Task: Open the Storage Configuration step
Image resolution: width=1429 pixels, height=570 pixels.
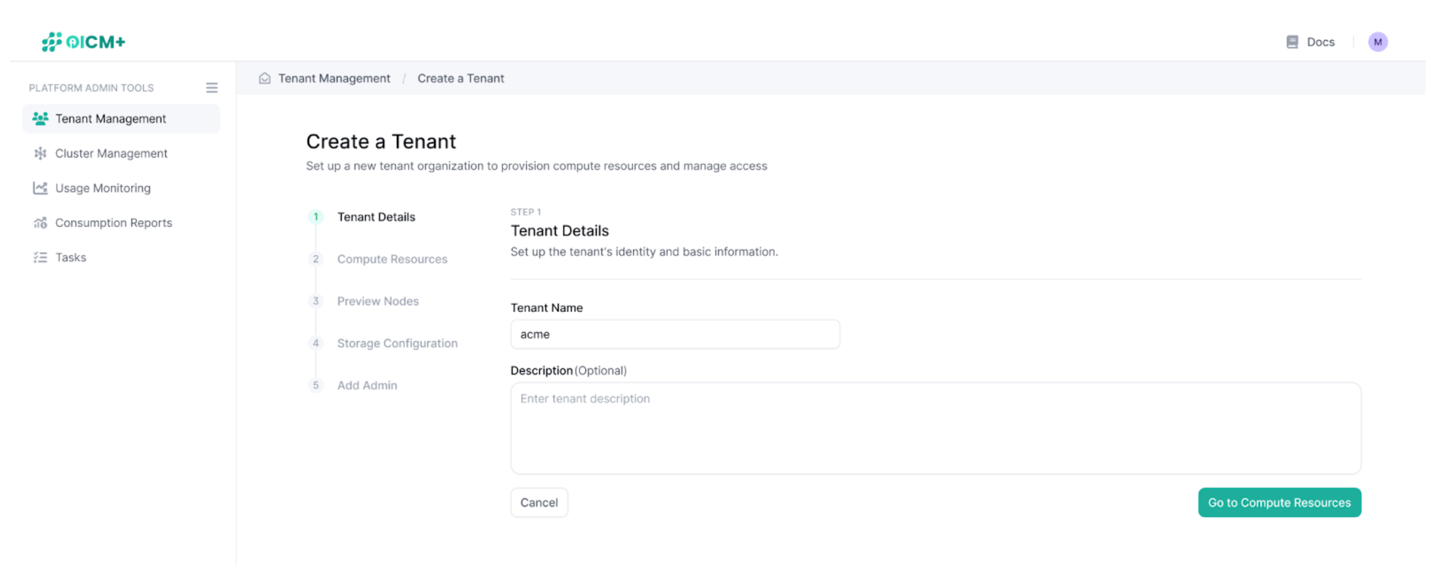Action: tap(397, 343)
